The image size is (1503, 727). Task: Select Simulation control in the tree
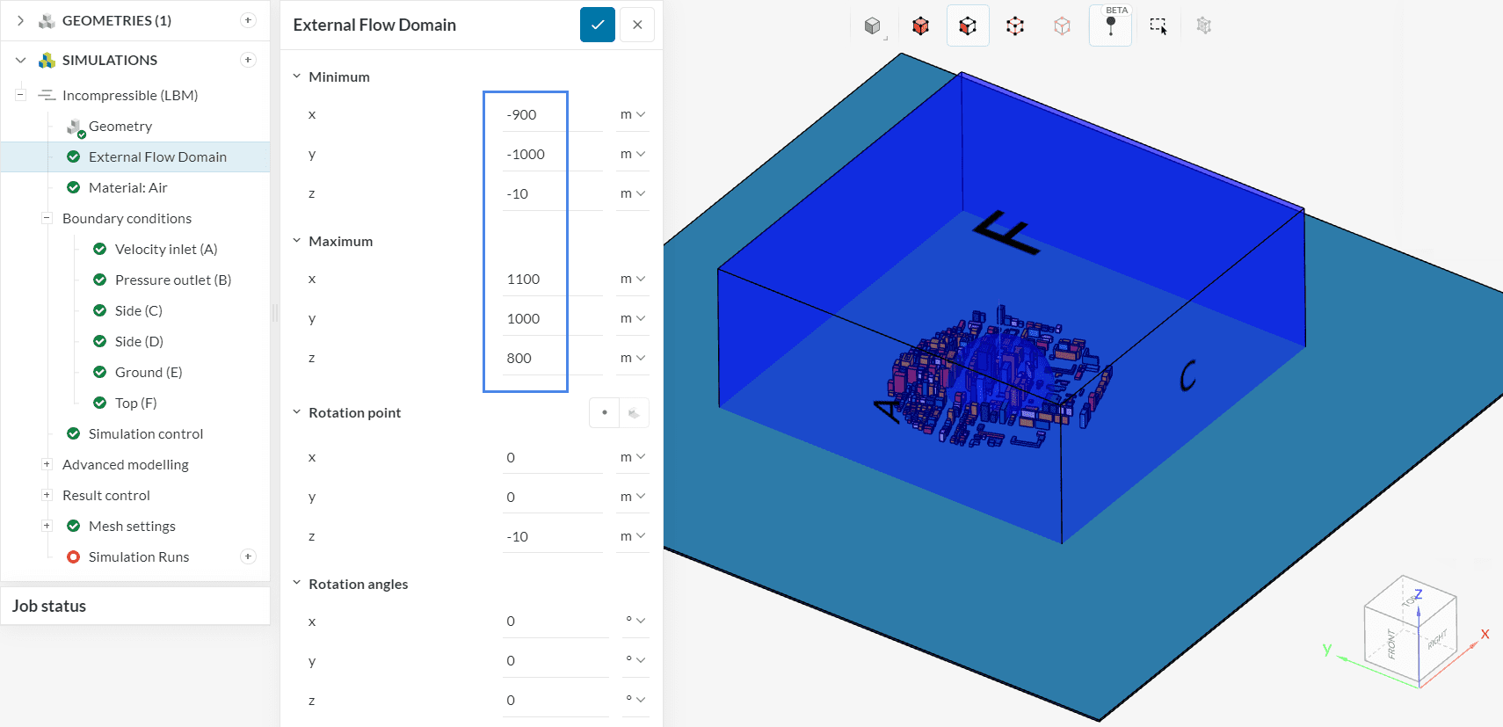pos(145,433)
